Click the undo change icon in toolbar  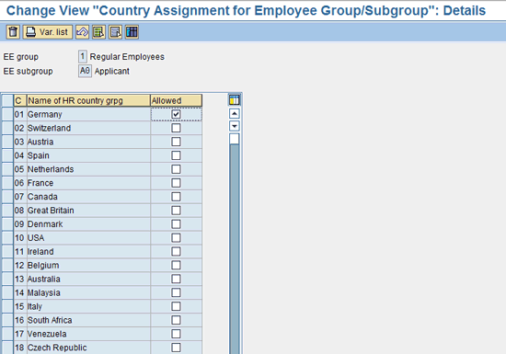point(82,32)
